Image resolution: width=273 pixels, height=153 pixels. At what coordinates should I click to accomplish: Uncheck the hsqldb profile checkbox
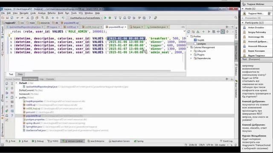pos(195,40)
